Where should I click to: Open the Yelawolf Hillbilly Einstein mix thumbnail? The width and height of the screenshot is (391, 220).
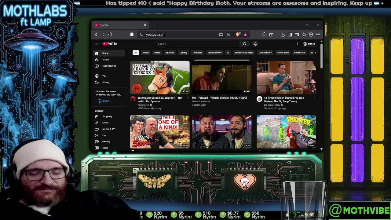(x=222, y=77)
